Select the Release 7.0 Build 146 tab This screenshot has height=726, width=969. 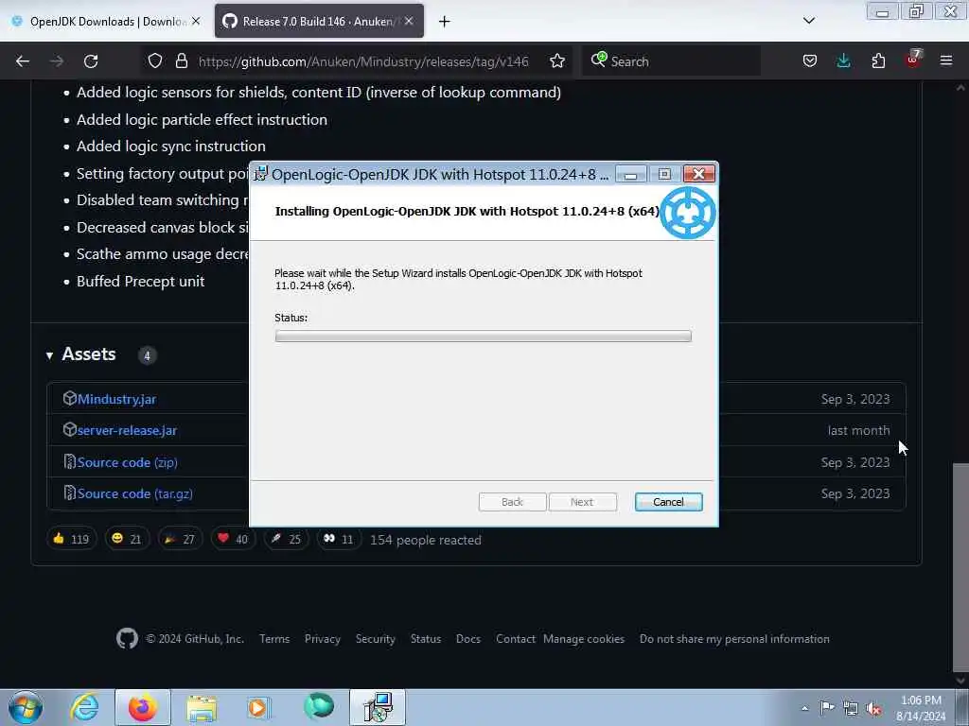(x=319, y=22)
